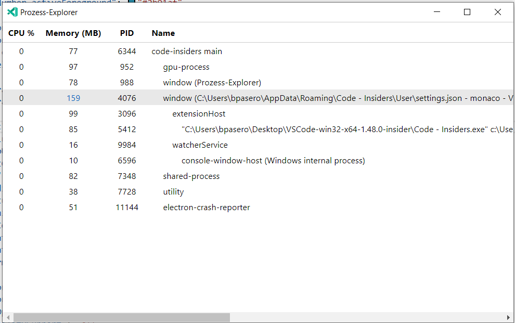Select the code-insiders main process row

pos(258,51)
